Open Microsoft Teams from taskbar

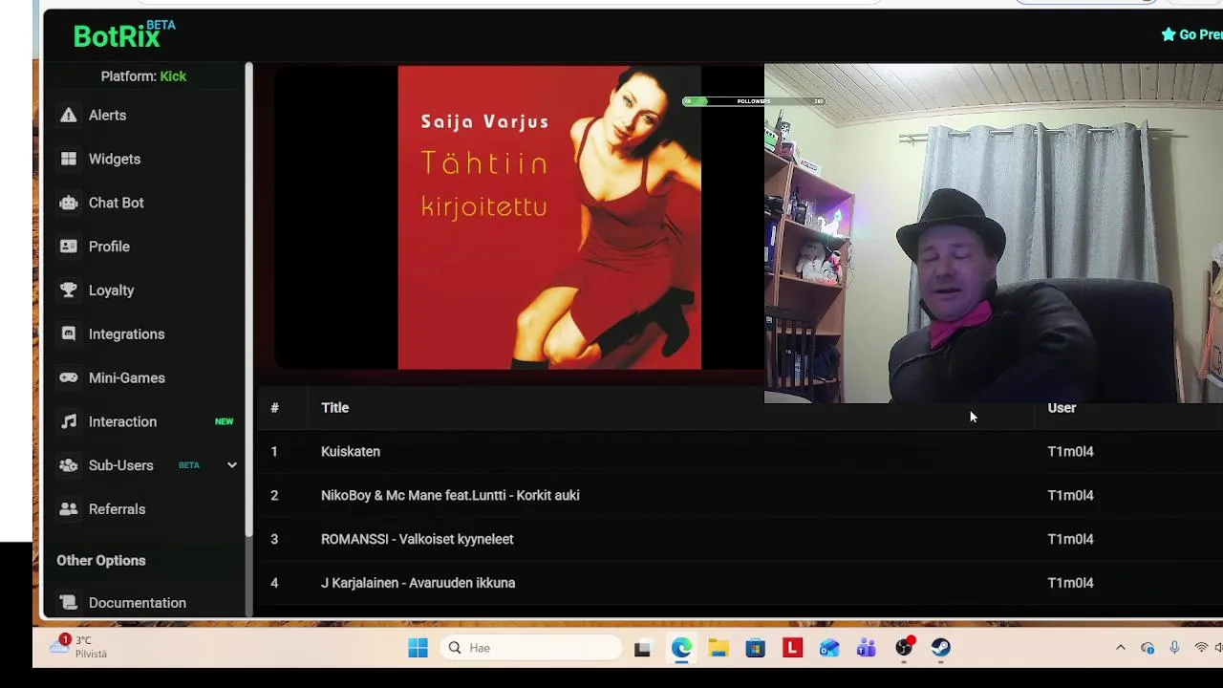pyautogui.click(x=867, y=648)
